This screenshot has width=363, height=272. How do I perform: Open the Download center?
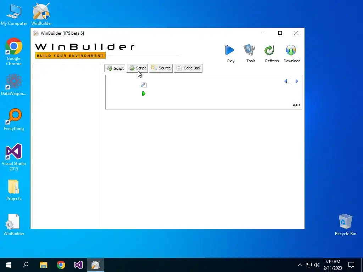point(292,54)
